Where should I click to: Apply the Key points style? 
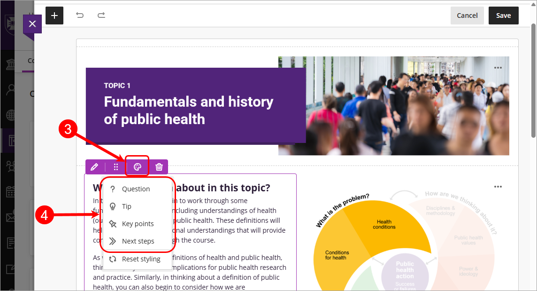pyautogui.click(x=138, y=224)
